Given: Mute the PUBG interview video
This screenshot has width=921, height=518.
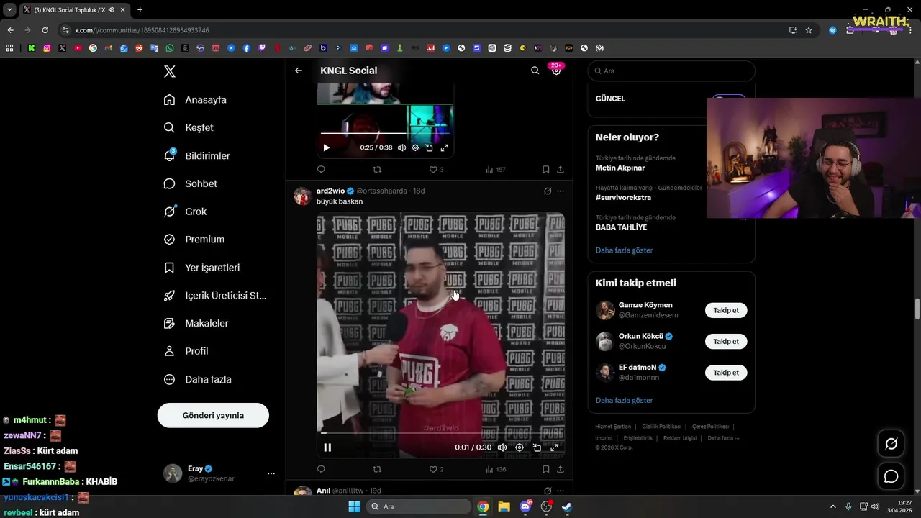Looking at the screenshot, I should (x=502, y=447).
